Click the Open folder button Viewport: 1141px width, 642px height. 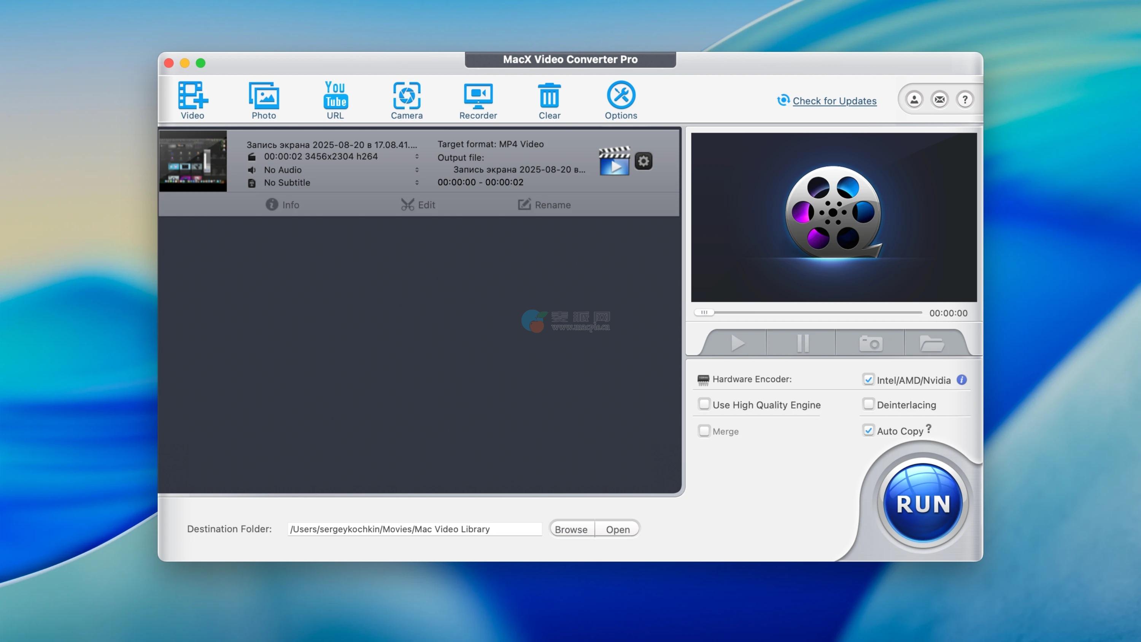click(617, 529)
